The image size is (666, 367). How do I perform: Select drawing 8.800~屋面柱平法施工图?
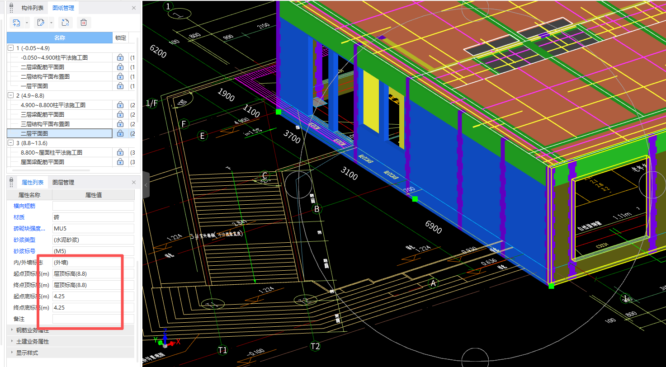(x=52, y=152)
